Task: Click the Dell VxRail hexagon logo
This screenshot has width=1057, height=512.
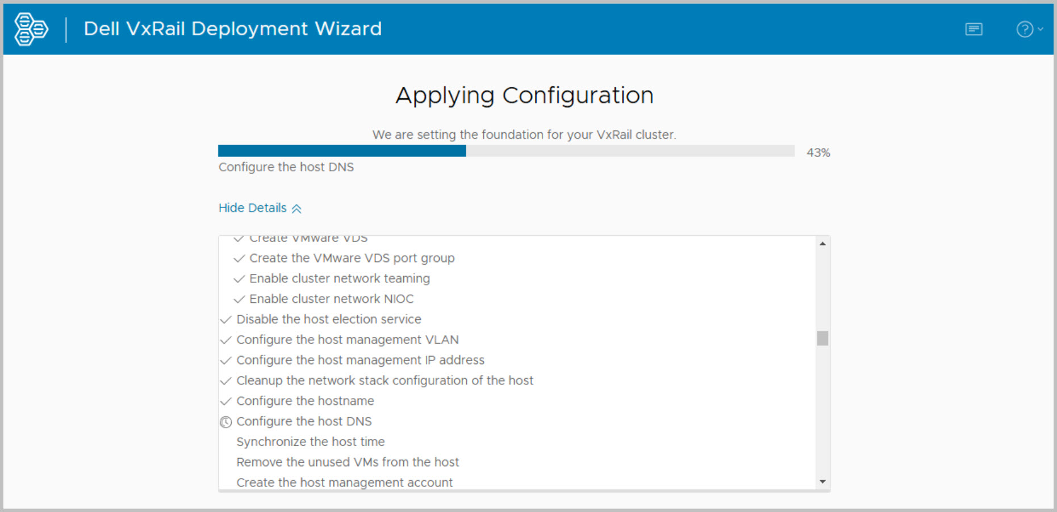Action: (x=31, y=29)
